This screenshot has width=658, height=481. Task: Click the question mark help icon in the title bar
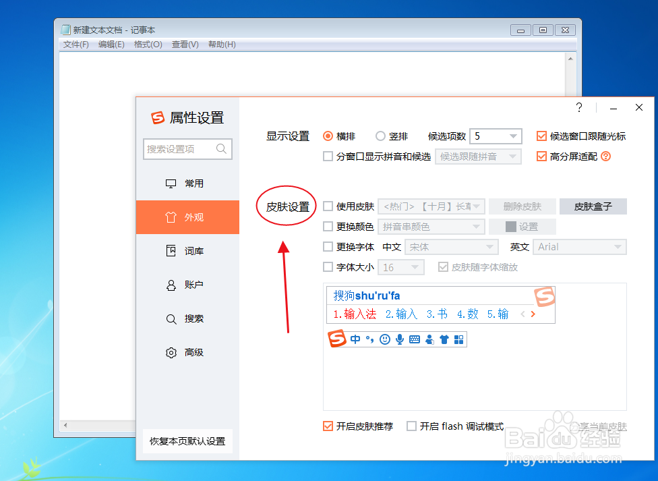pyautogui.click(x=579, y=107)
